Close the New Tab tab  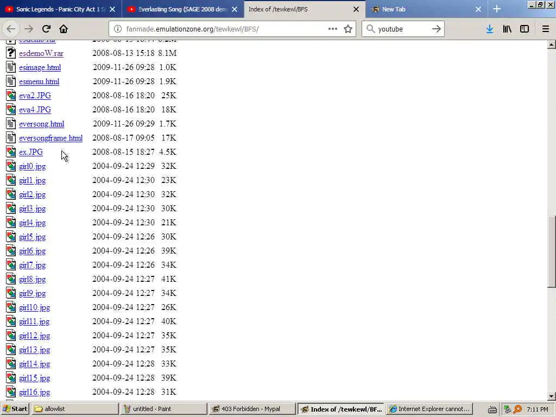pos(478,9)
